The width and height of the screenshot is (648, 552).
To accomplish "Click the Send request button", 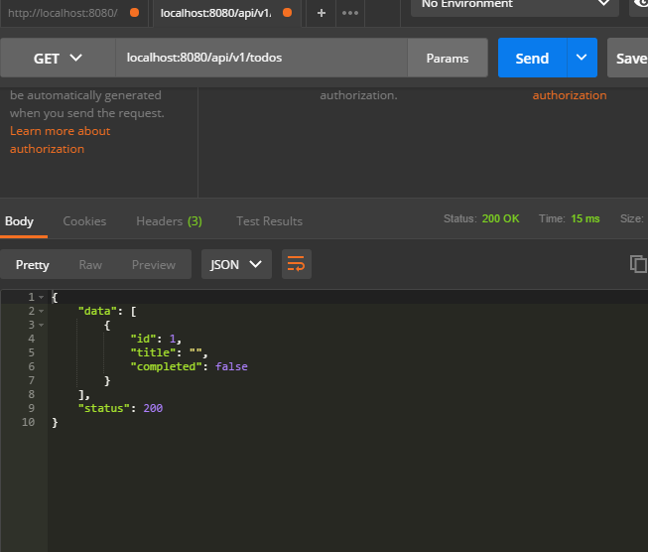I will 532,58.
